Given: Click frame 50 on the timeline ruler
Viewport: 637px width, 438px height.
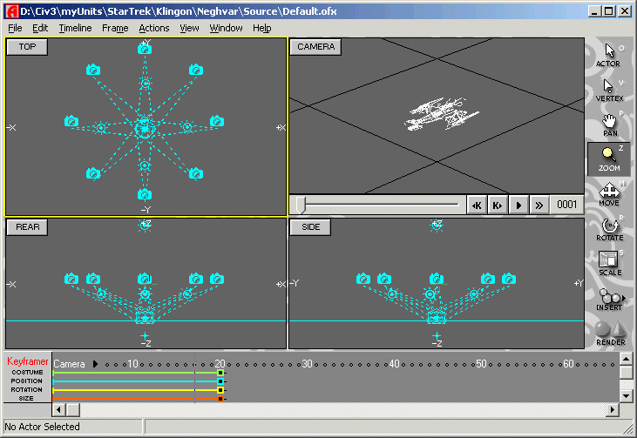Looking at the screenshot, I should coord(481,364).
